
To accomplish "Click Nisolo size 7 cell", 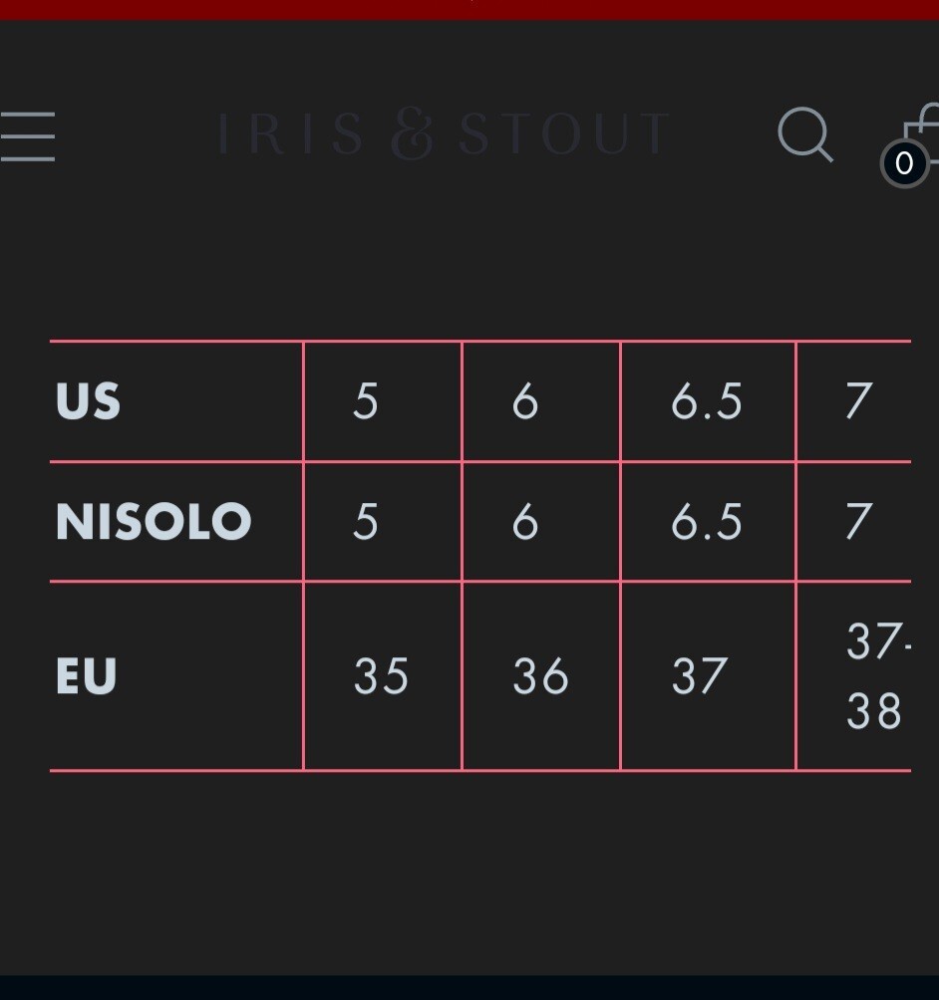I will [854, 522].
